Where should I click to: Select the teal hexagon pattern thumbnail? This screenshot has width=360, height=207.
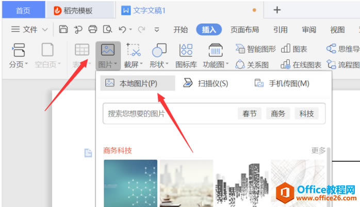point(130,183)
